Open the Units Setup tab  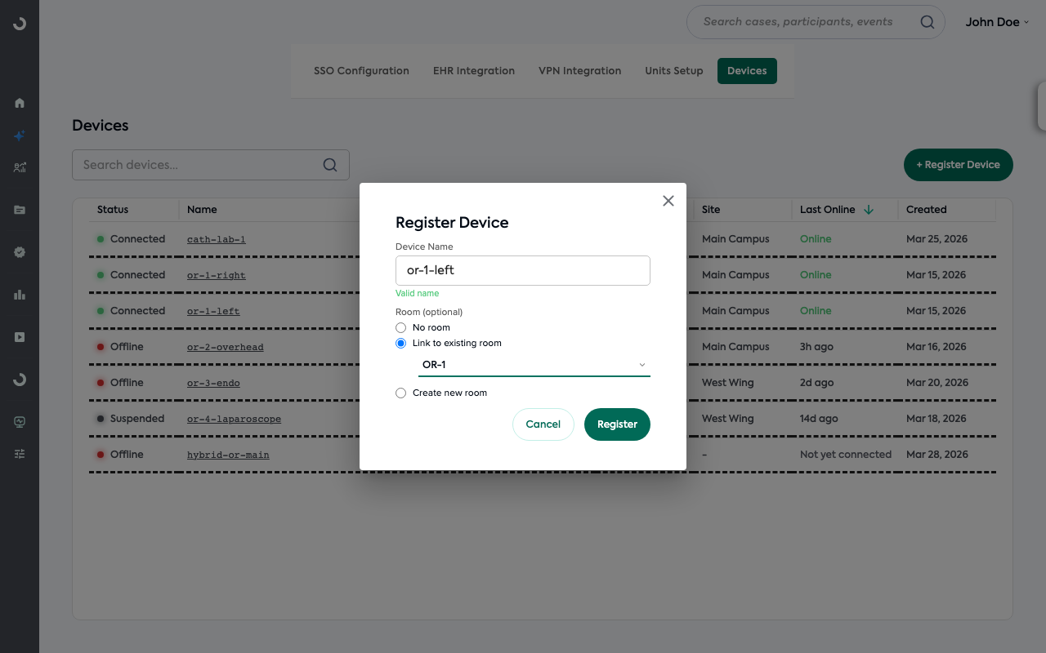coord(673,71)
